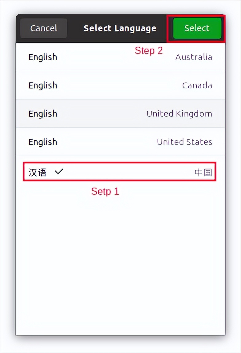Click the checkmark next to 汉语
Viewport: 241px width, 353px height.
coord(58,172)
